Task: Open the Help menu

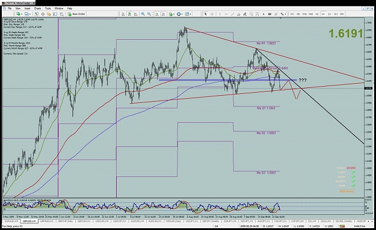Action: click(70, 8)
